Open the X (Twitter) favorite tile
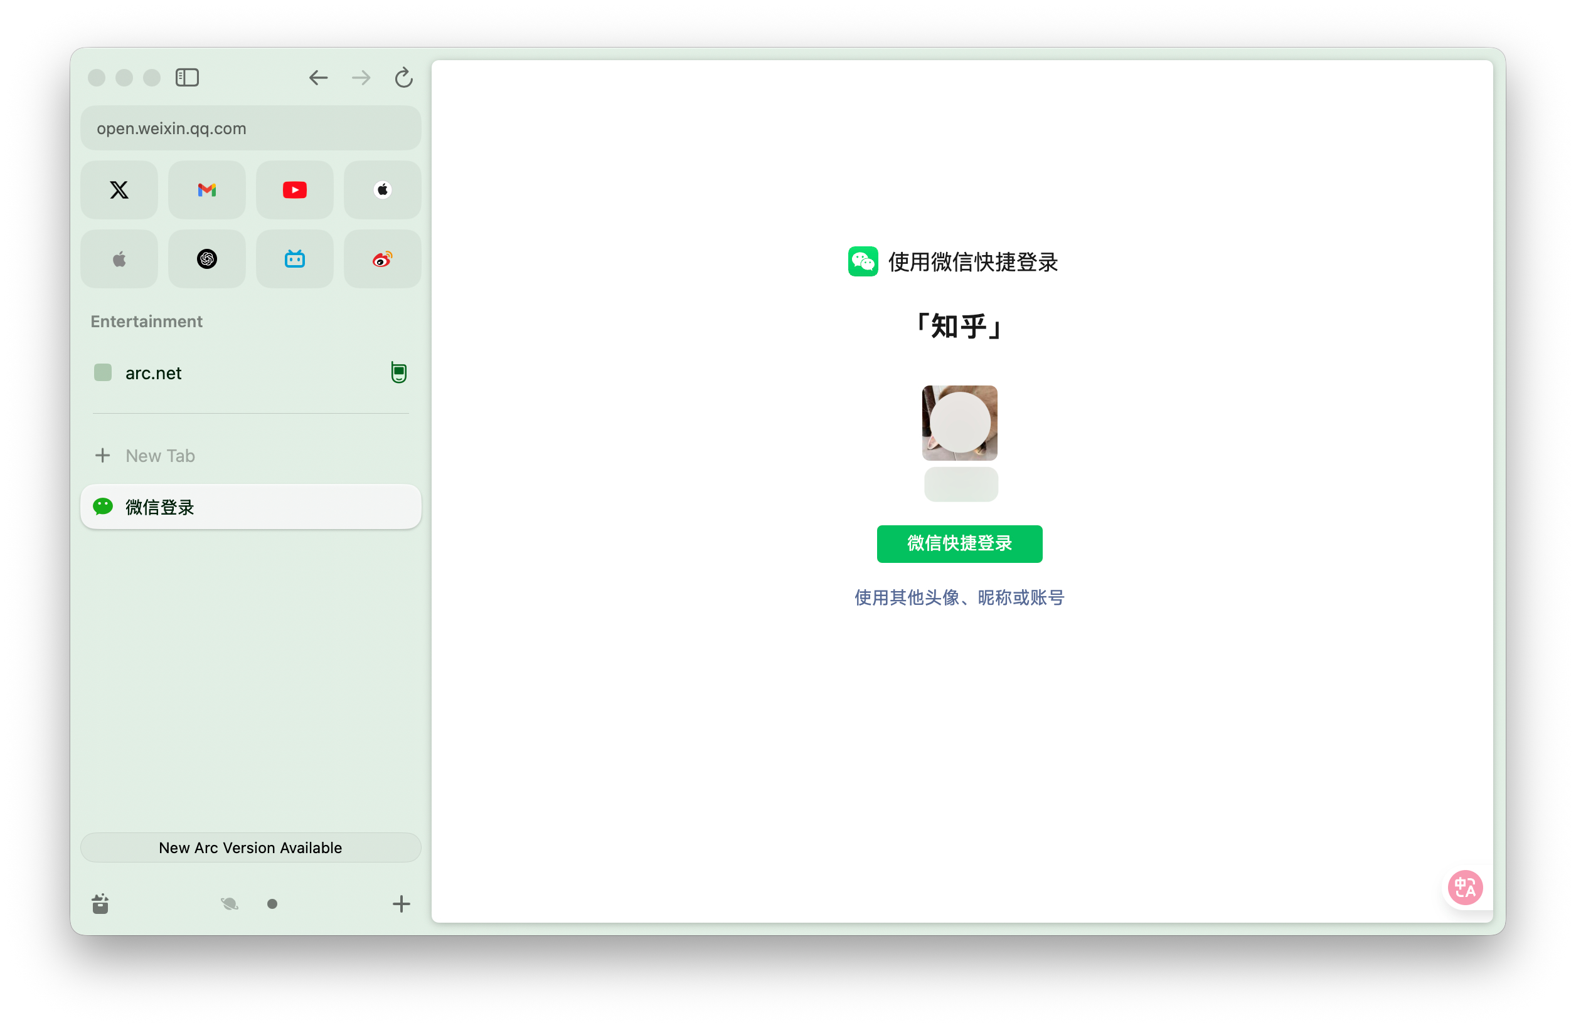This screenshot has height=1028, width=1576. [x=119, y=190]
